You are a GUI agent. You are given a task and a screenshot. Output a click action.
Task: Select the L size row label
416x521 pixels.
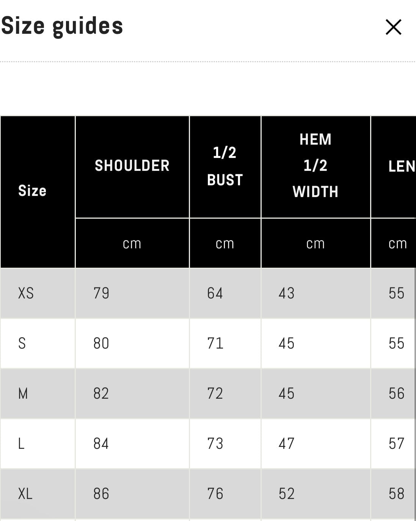pyautogui.click(x=21, y=444)
